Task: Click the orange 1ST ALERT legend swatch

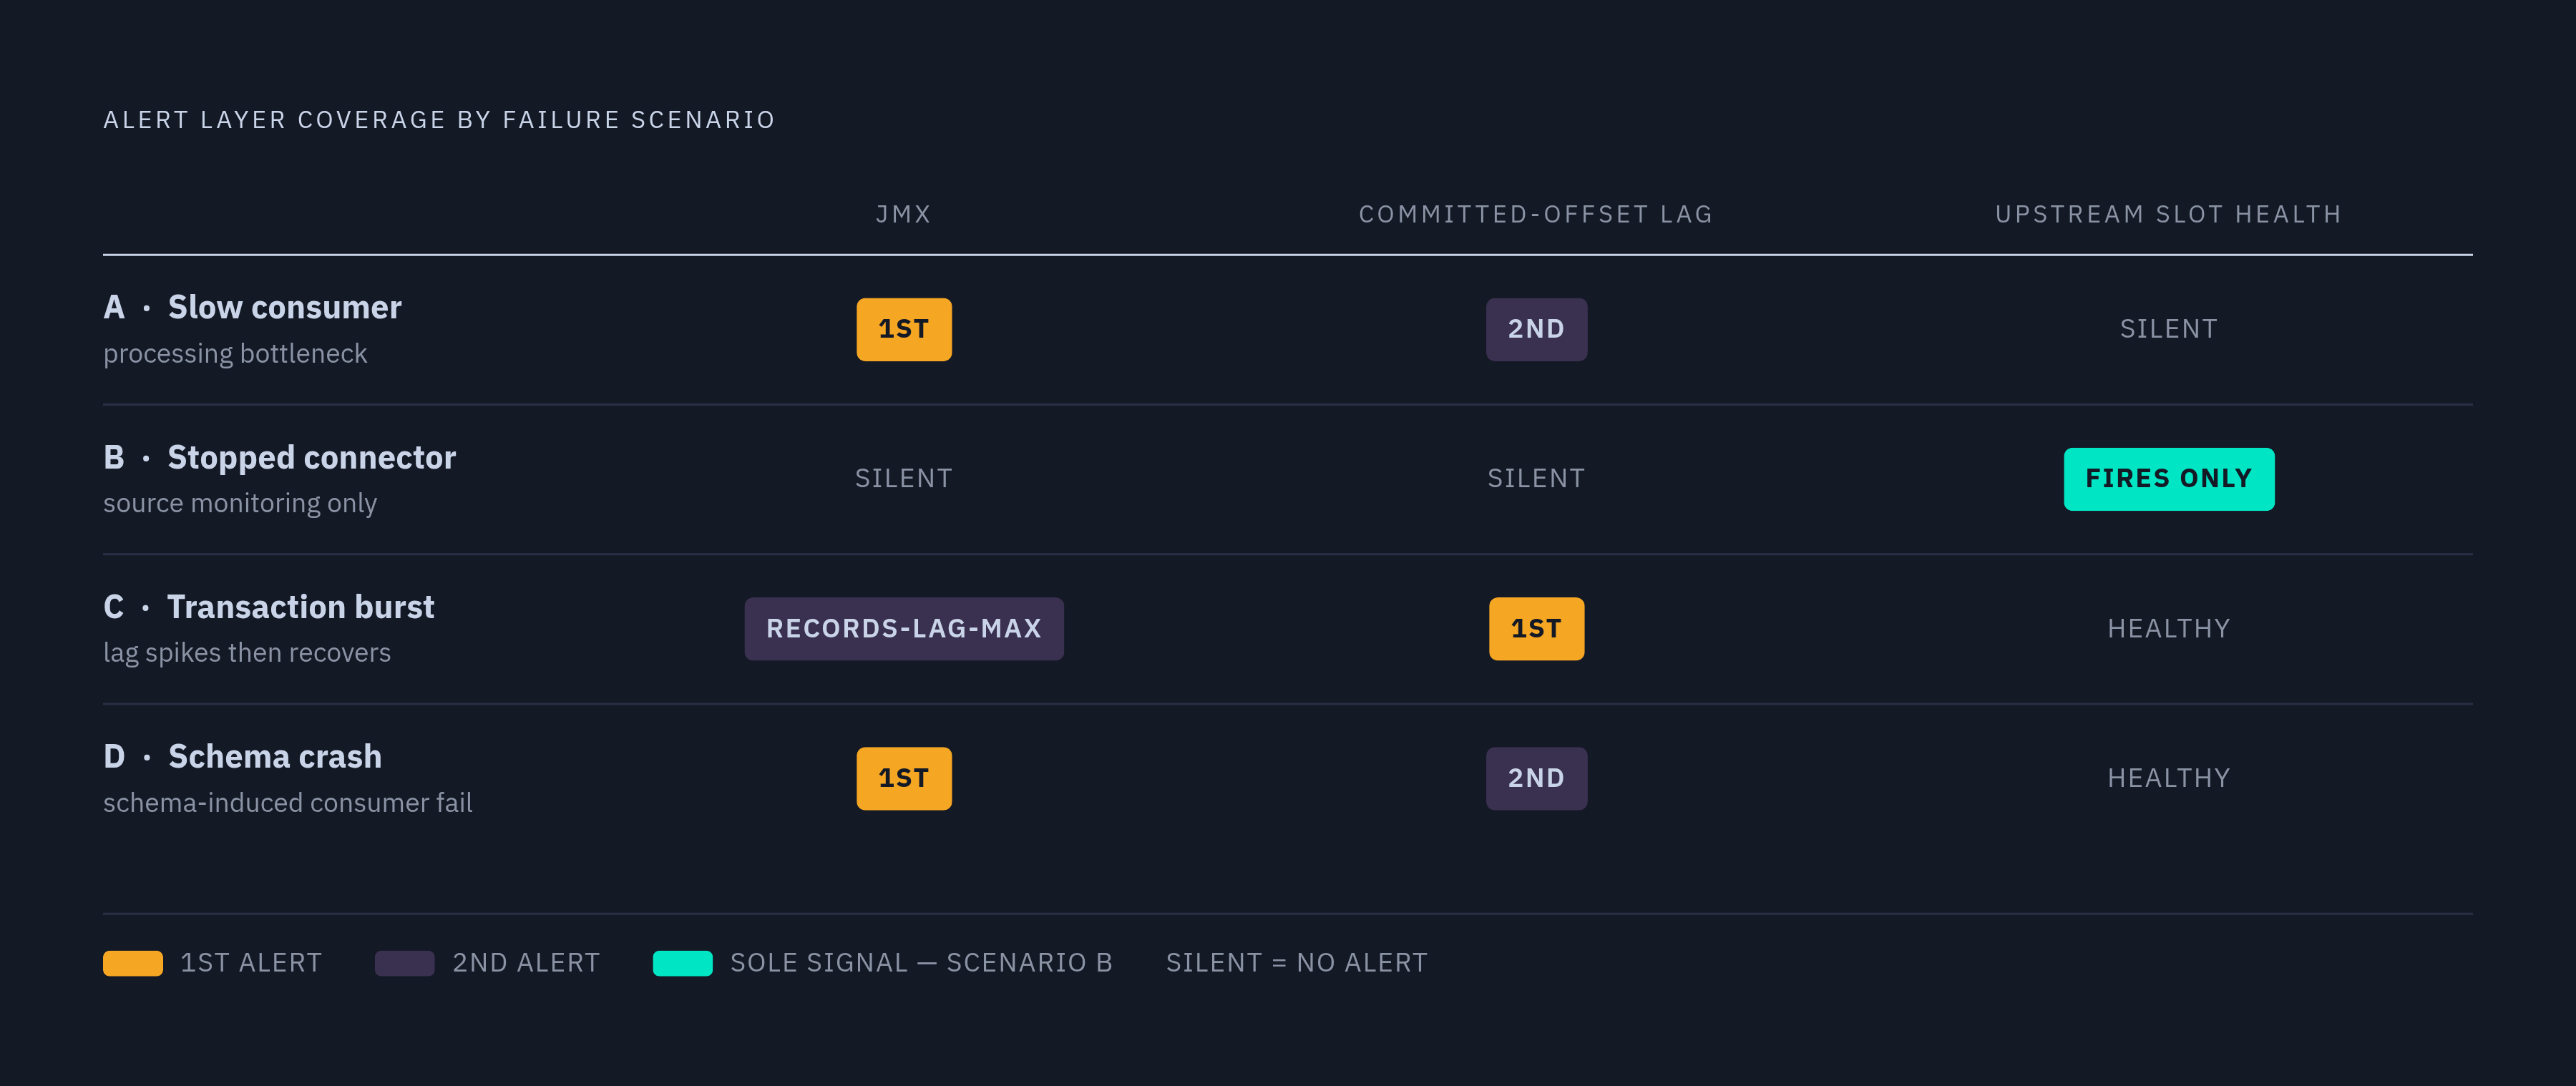Action: pyautogui.click(x=133, y=963)
